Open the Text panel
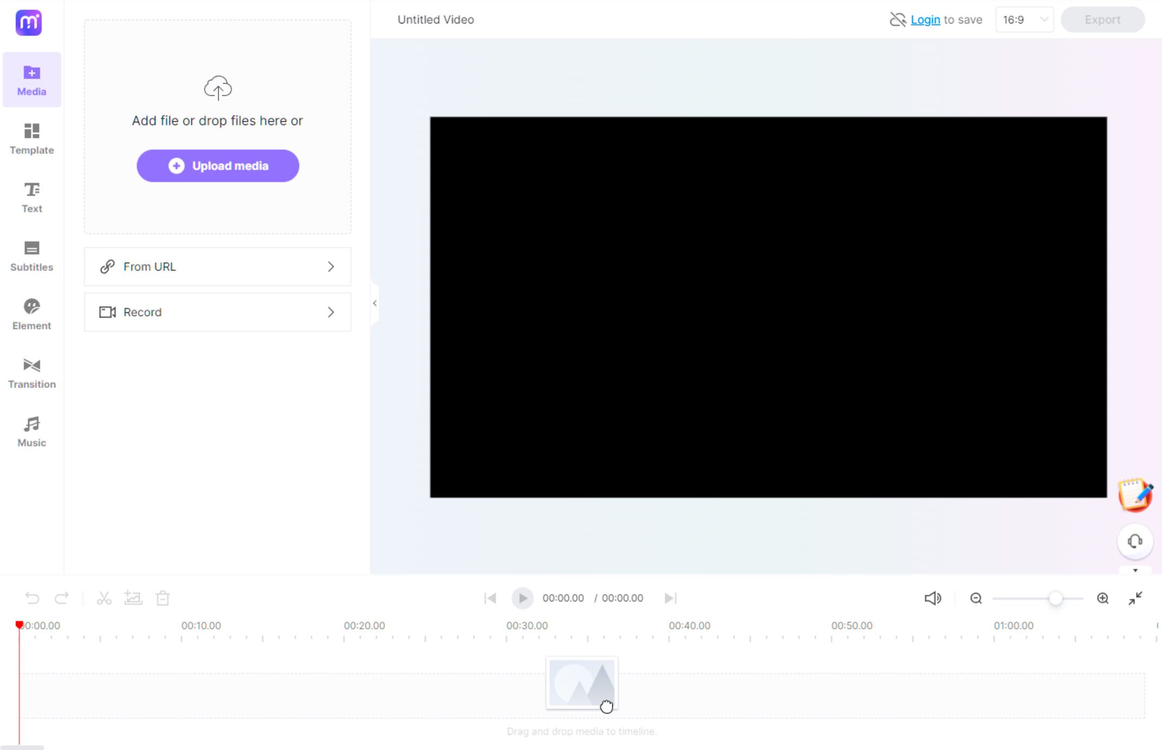Viewport: 1162px width, 750px height. [31, 197]
